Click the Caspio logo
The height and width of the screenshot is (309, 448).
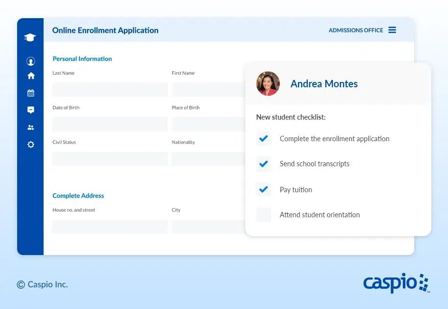[396, 283]
